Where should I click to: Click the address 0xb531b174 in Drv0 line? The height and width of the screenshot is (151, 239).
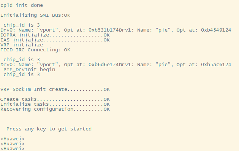click(104, 30)
